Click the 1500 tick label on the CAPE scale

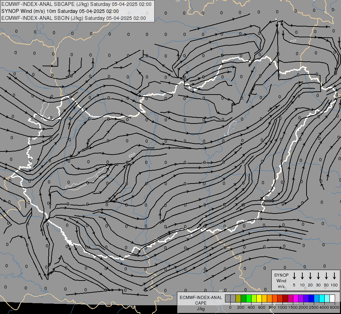tap(293, 307)
